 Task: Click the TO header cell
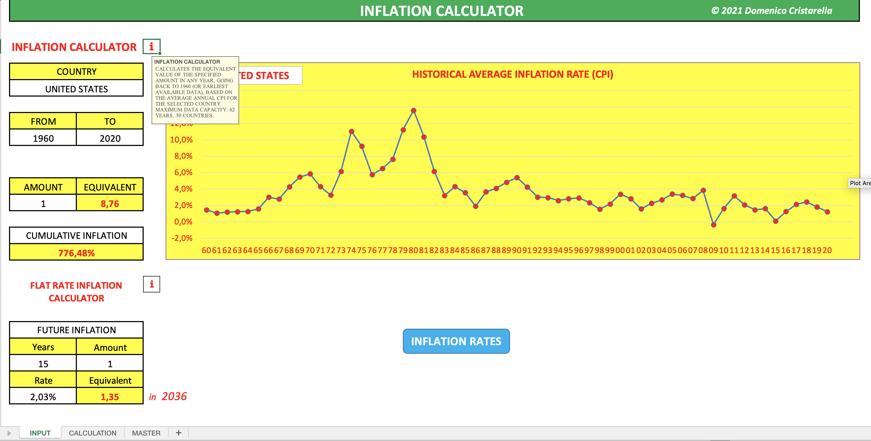(110, 121)
